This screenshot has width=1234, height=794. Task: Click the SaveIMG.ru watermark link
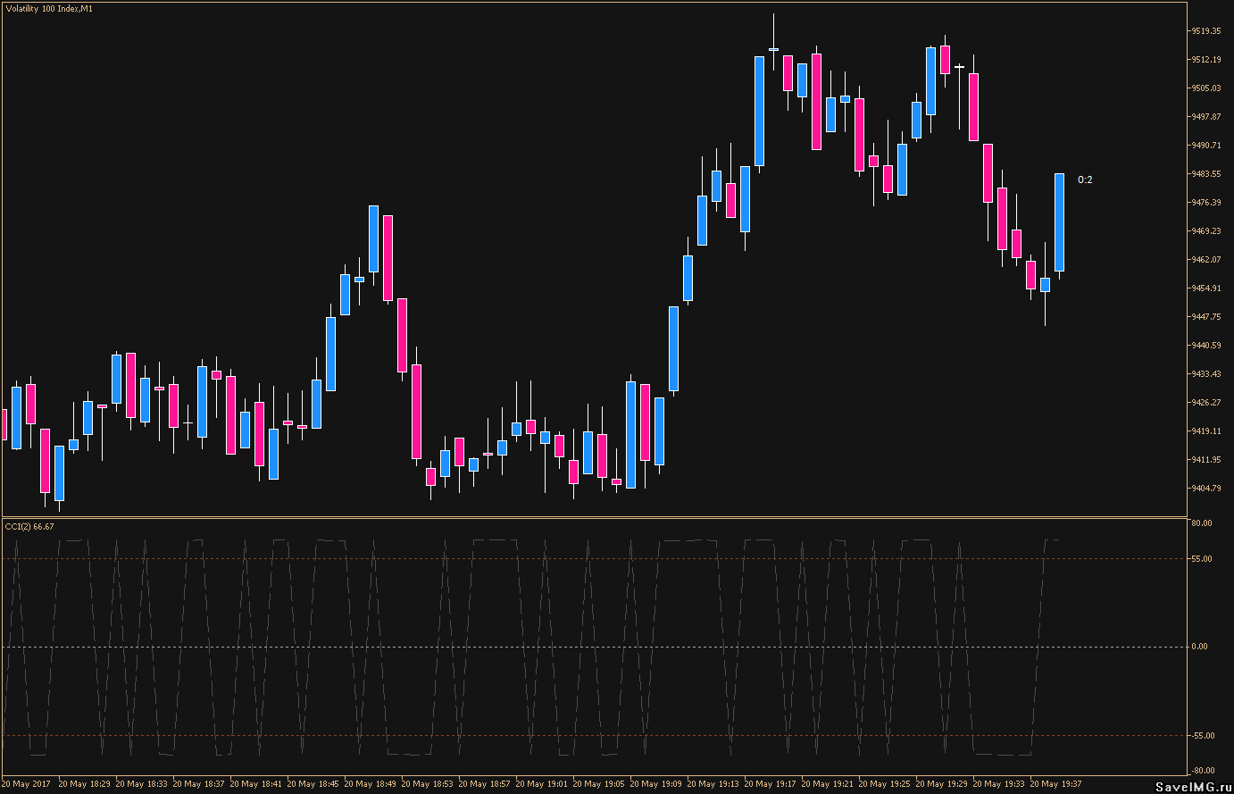[x=1192, y=785]
